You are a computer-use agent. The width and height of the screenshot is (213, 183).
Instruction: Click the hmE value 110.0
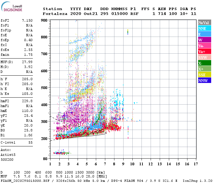(x=27, y=111)
